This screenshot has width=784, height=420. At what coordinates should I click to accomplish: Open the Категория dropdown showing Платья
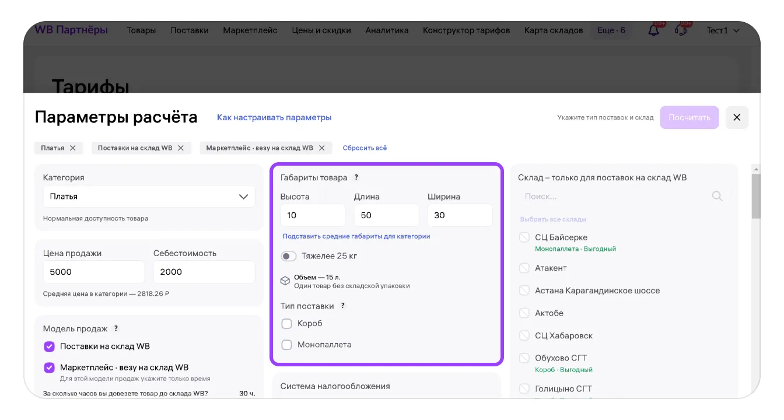(x=149, y=197)
